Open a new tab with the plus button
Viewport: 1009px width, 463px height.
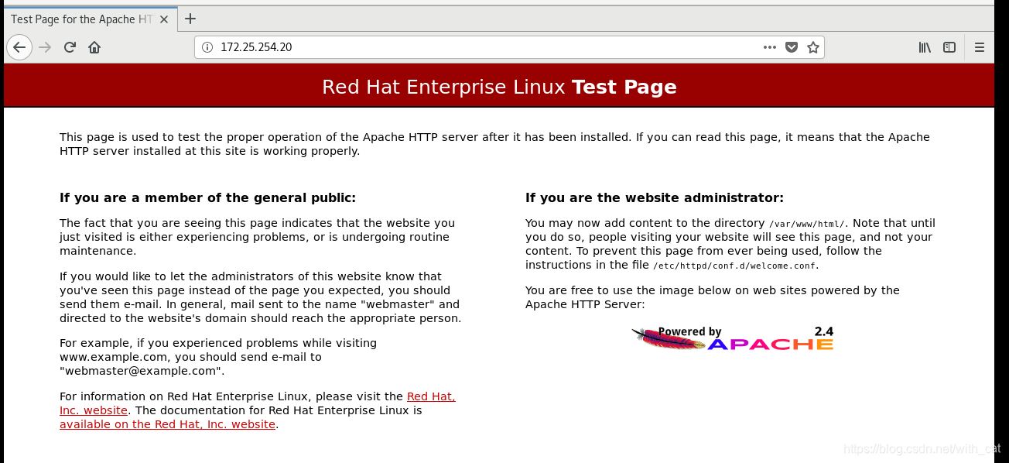pos(190,19)
